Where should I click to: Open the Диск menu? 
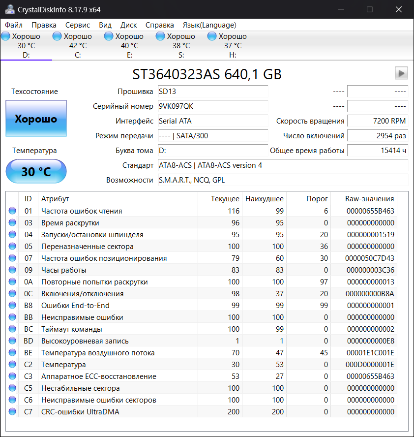[x=129, y=25]
